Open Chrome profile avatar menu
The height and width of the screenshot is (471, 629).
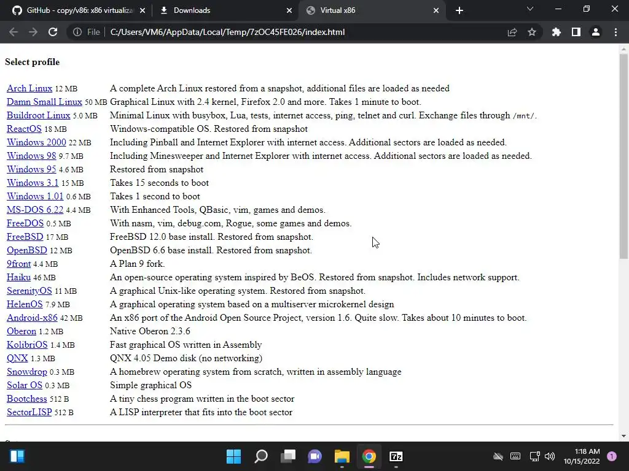(596, 32)
